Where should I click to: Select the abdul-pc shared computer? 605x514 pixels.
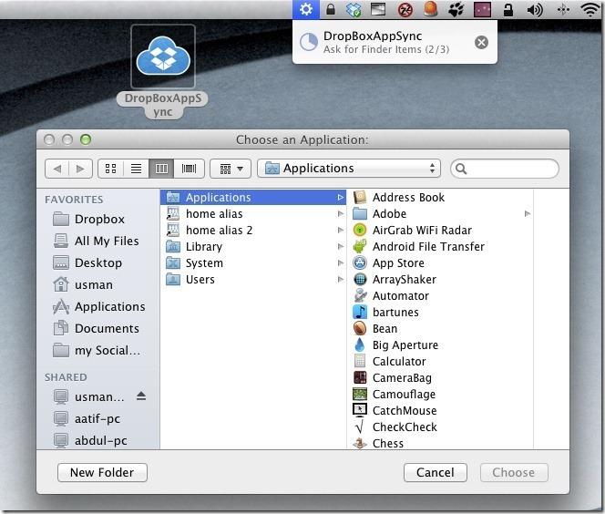tap(90, 441)
